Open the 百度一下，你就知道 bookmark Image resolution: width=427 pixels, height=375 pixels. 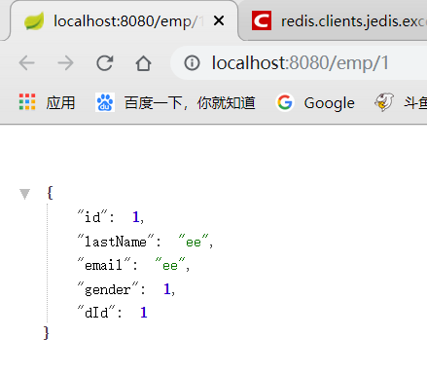tap(175, 102)
